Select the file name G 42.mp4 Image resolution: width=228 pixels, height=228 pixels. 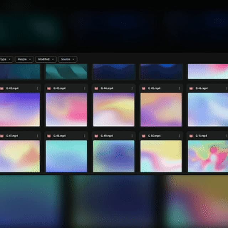(12, 88)
